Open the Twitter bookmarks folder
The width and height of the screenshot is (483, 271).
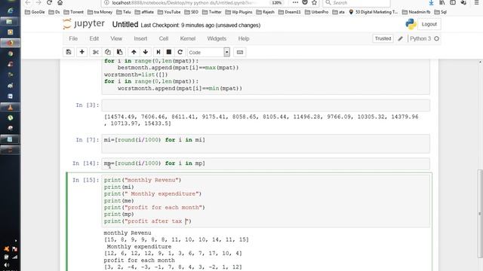coord(212,12)
